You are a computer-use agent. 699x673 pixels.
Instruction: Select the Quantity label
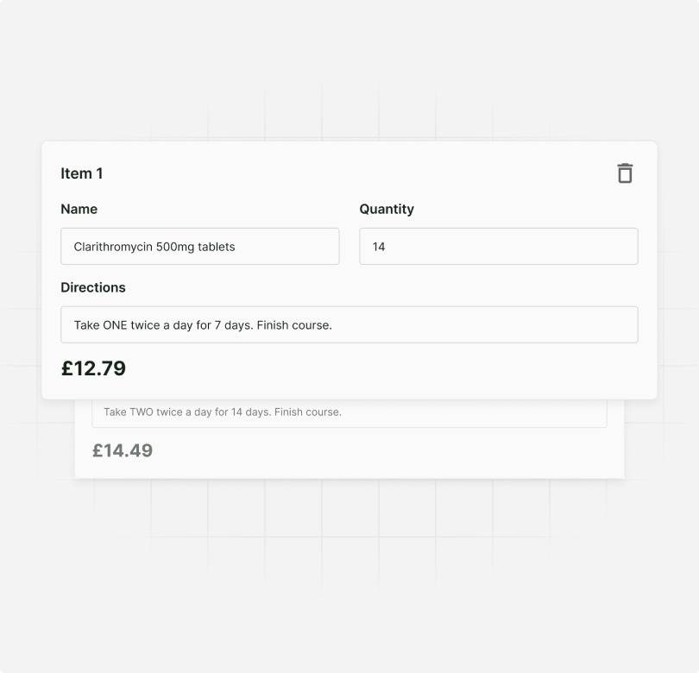(387, 209)
